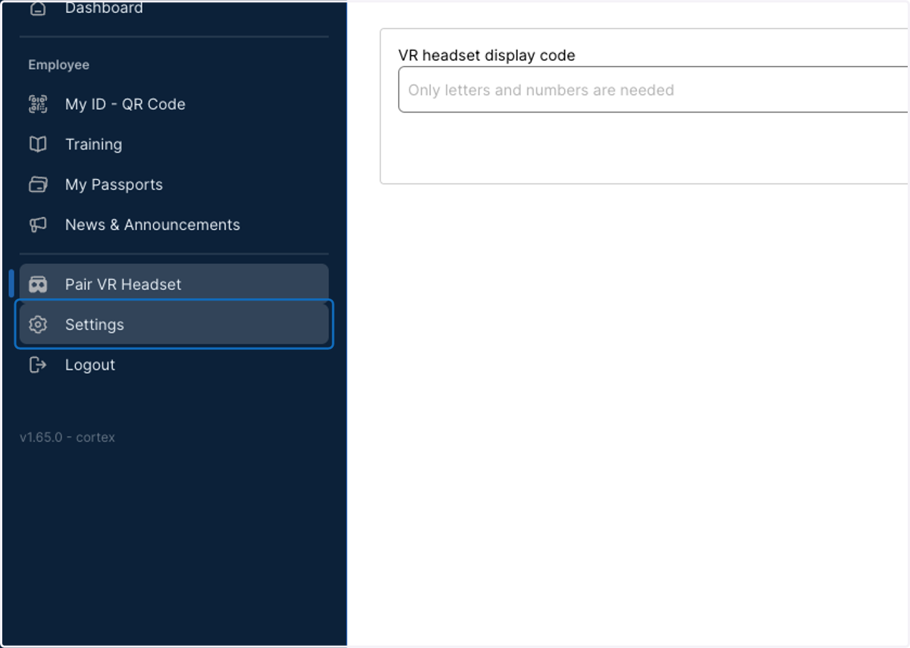Screen dimensions: 910x648
Task: Open My Passports in the sidebar
Action: 174,184
